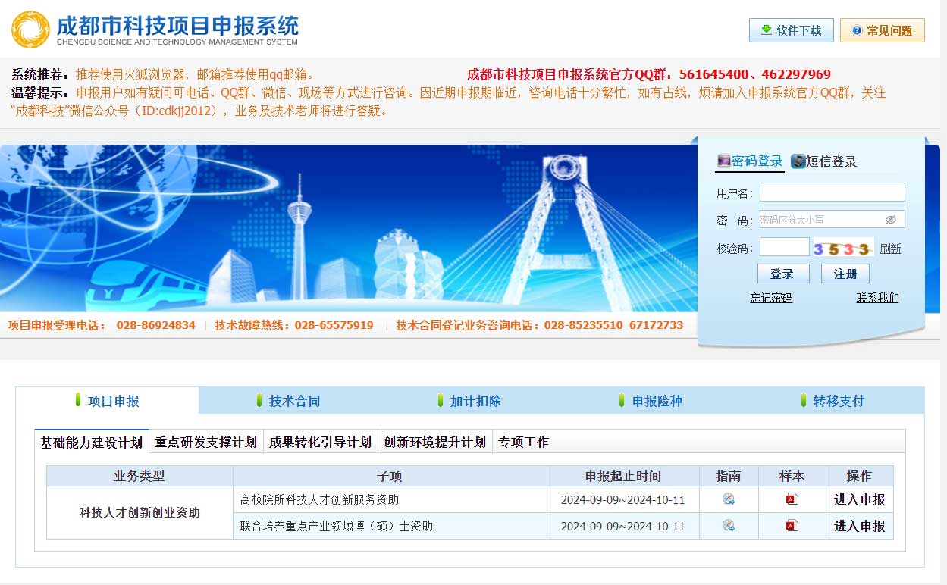Switch to 短信登录 login tab
947x585 pixels.
pos(824,161)
